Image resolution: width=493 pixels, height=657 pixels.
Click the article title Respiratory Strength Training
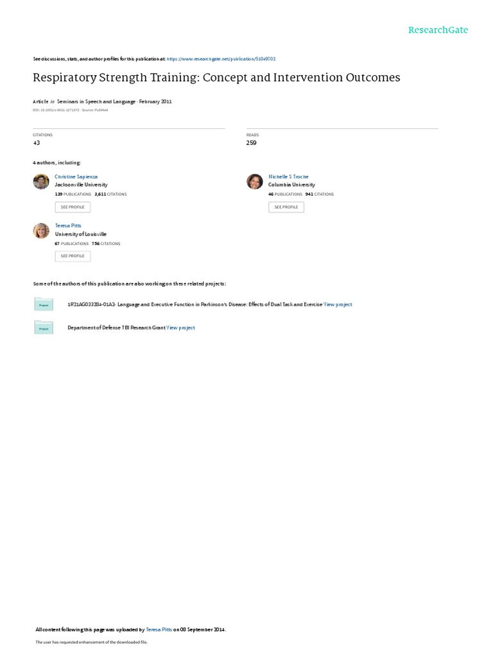click(x=216, y=78)
